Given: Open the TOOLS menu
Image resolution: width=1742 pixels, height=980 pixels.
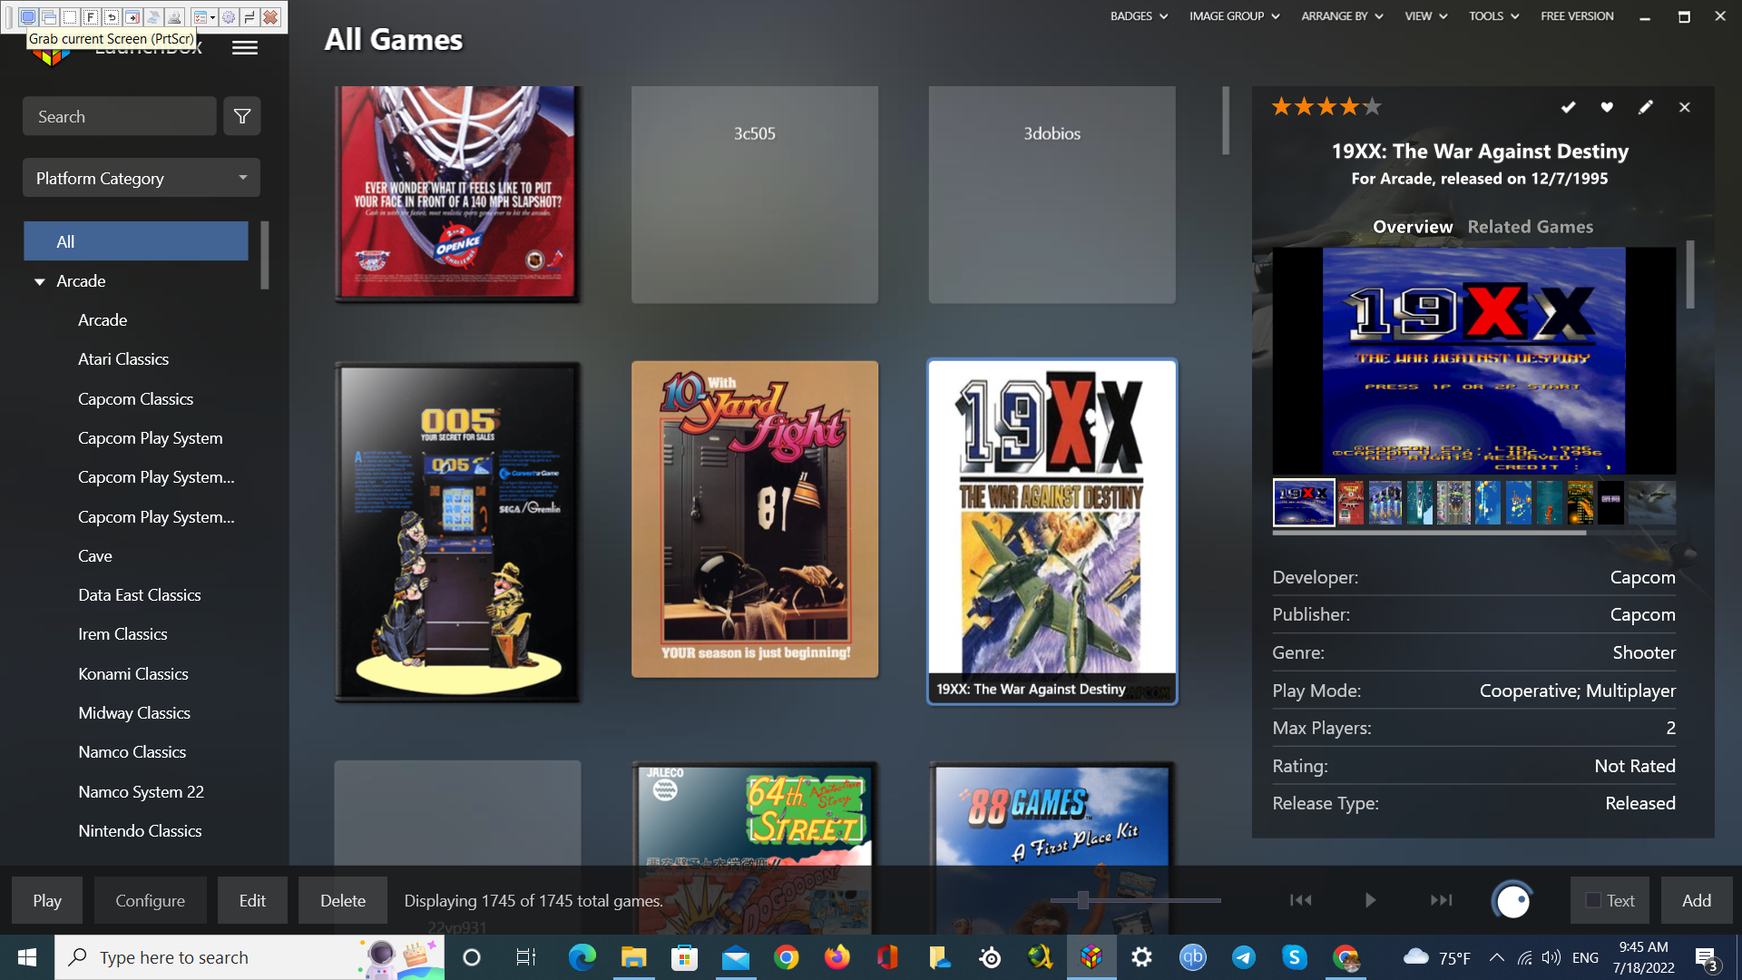Looking at the screenshot, I should point(1493,16).
